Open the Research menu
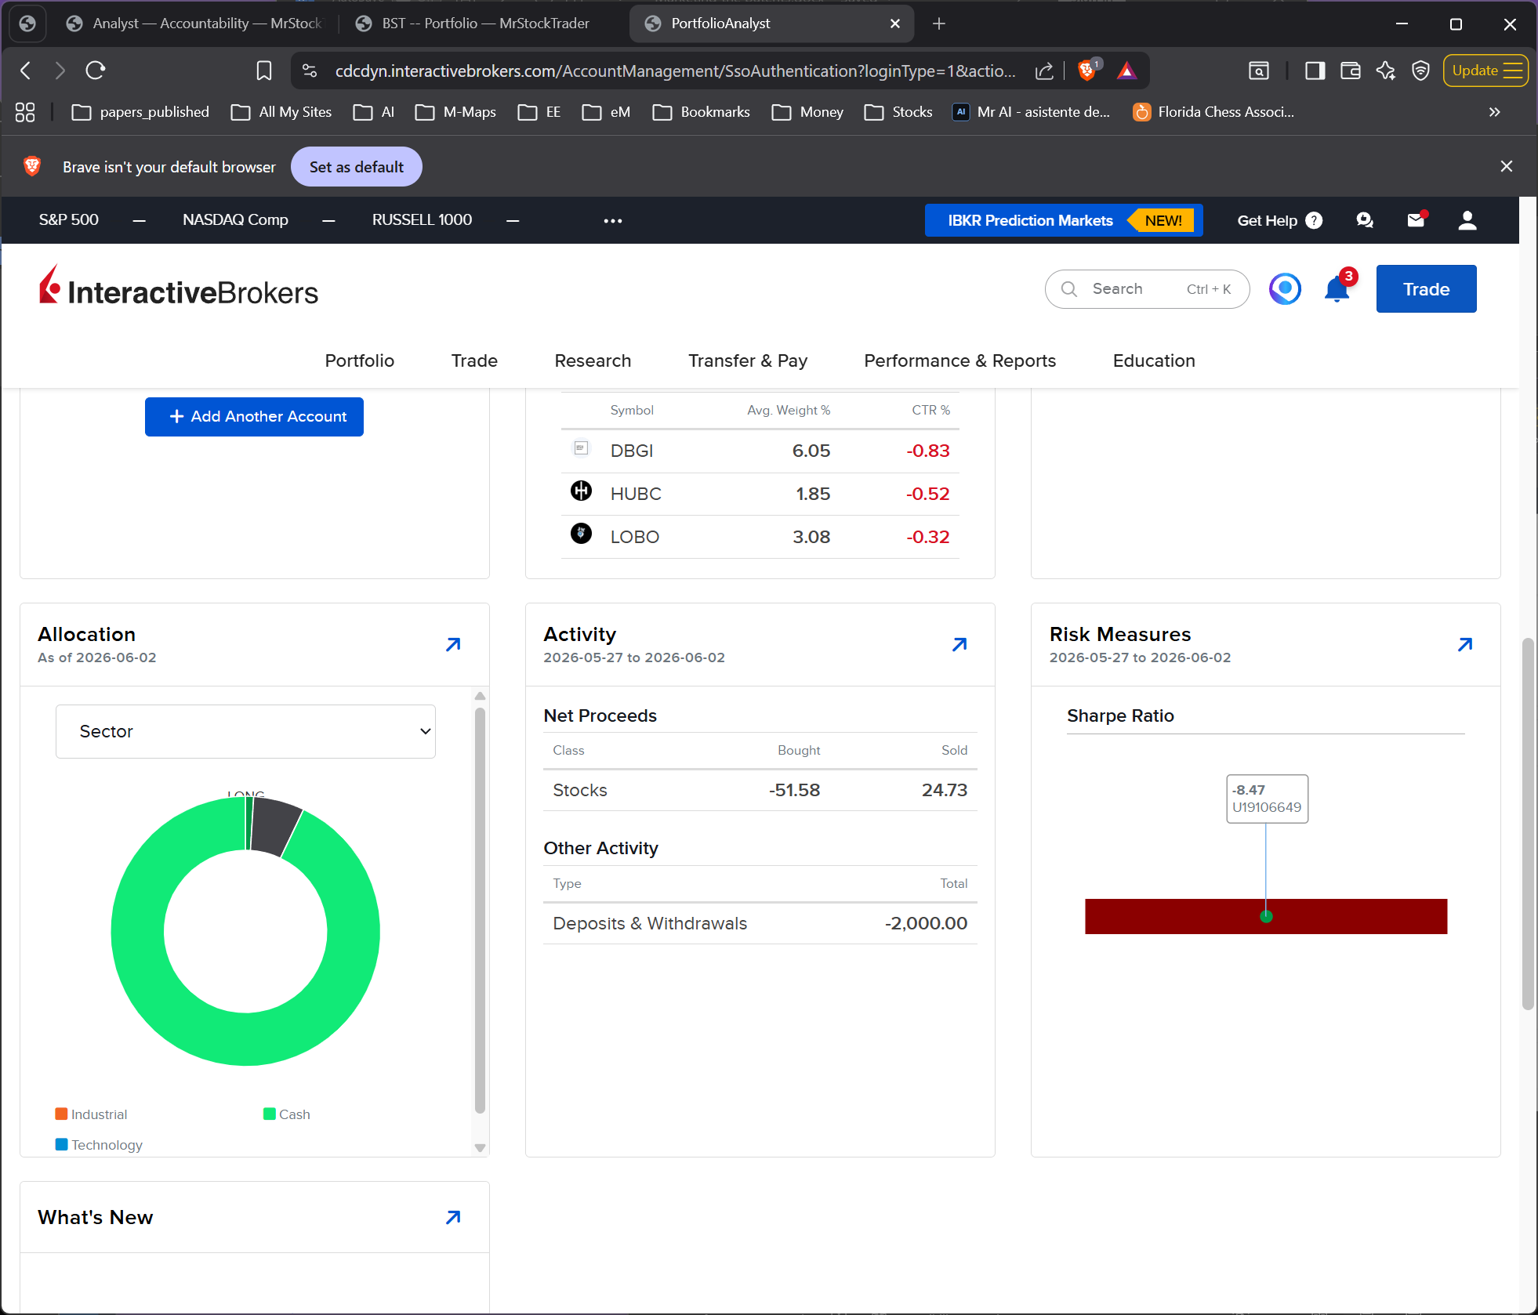This screenshot has height=1315, width=1538. (593, 360)
